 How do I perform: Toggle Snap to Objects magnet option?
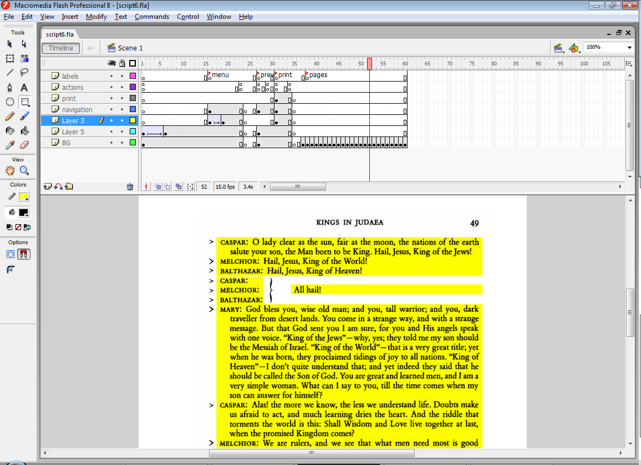24,254
